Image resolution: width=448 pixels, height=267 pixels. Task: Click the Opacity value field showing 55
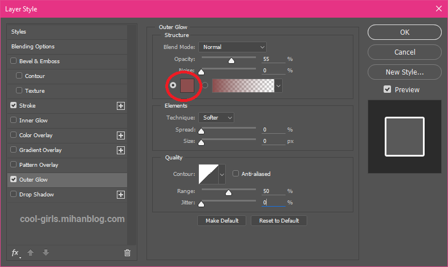(x=274, y=59)
